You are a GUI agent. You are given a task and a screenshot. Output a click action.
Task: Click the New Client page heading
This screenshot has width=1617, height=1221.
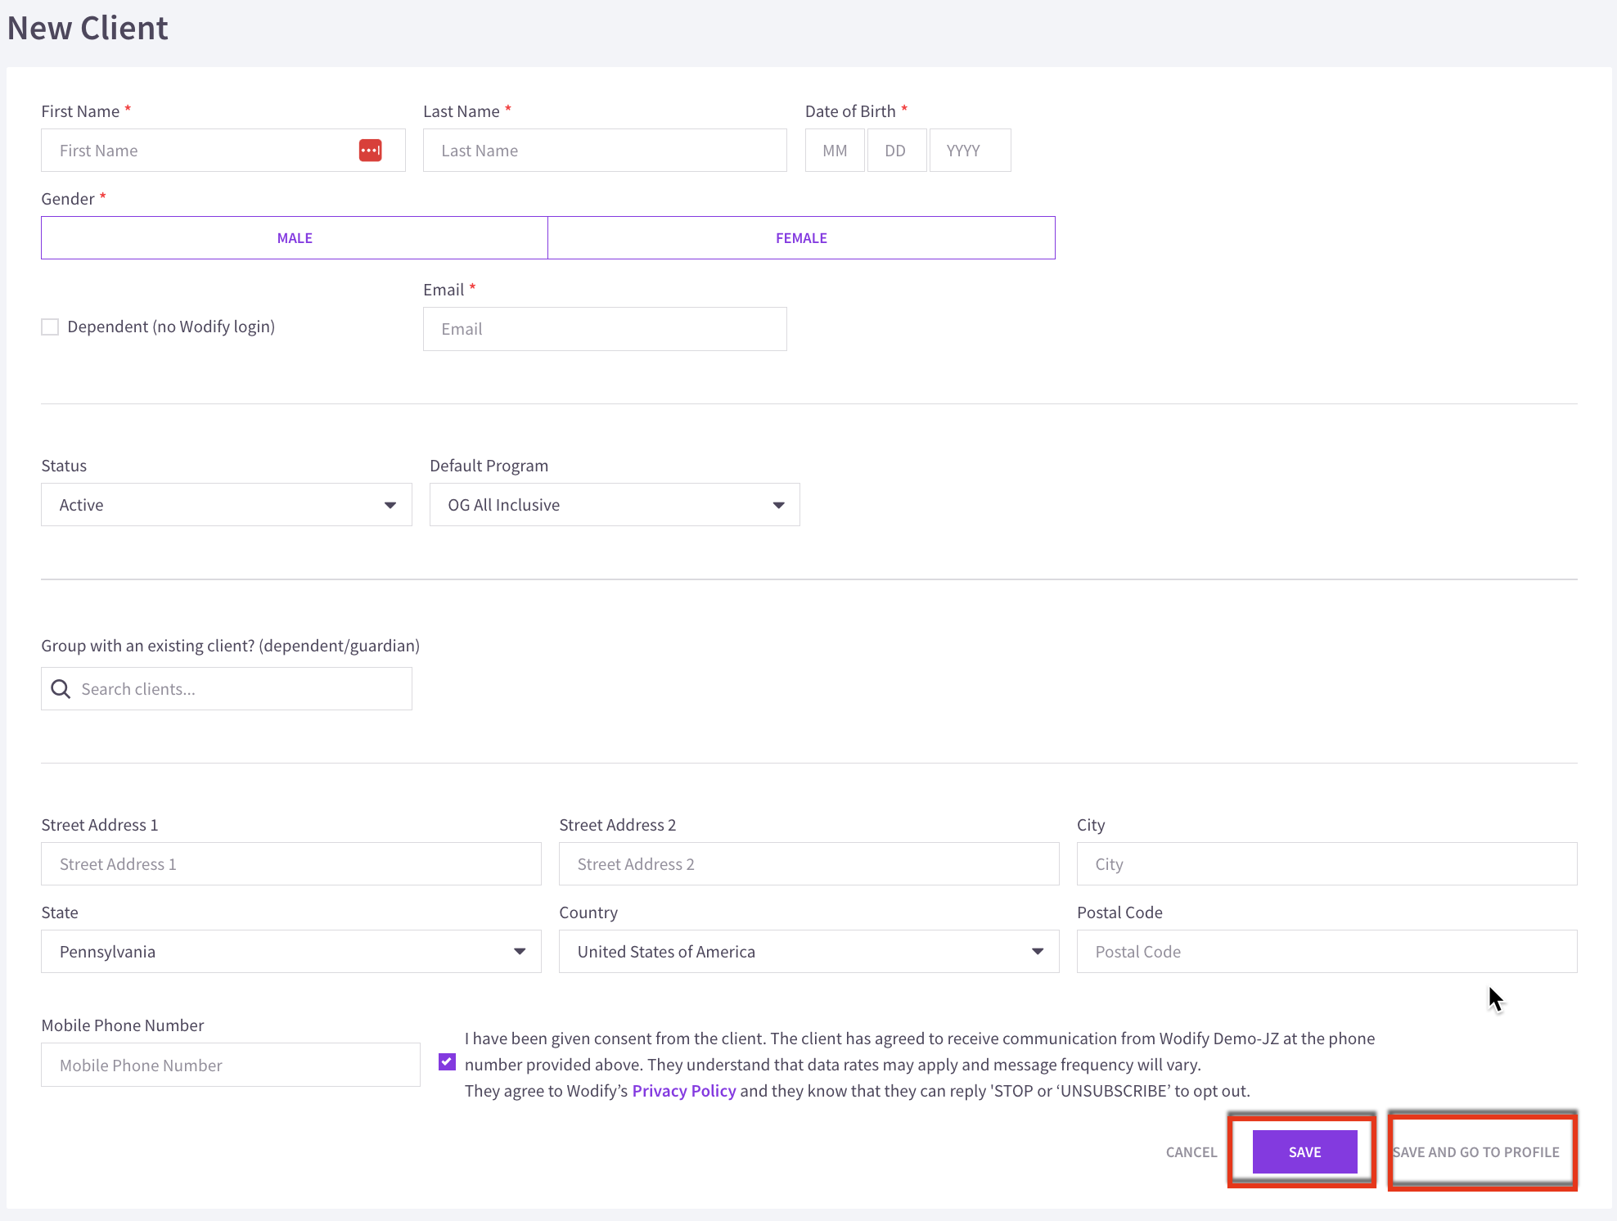[x=88, y=29]
